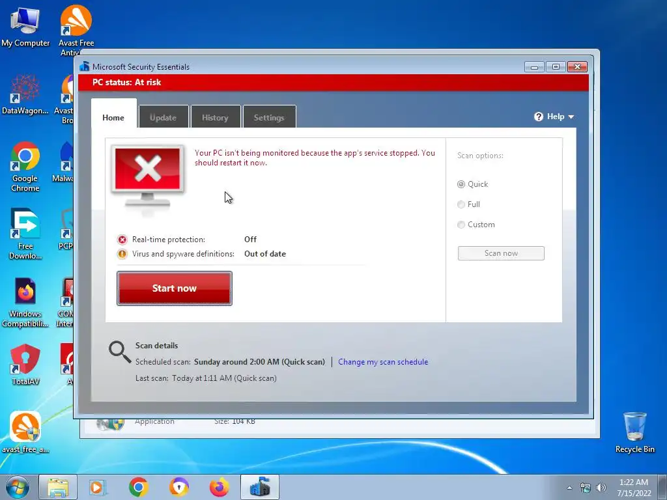Click the Windows Compatibility desktop file
667x500 pixels.
(25, 302)
